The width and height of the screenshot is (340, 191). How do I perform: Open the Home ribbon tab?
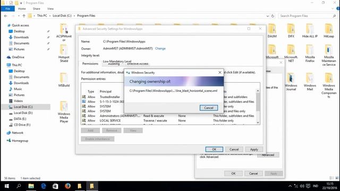22,8
